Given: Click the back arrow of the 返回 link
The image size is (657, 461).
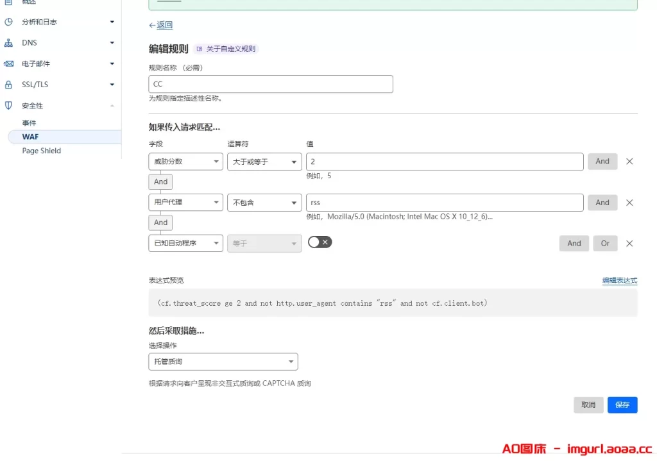Looking at the screenshot, I should [151, 25].
